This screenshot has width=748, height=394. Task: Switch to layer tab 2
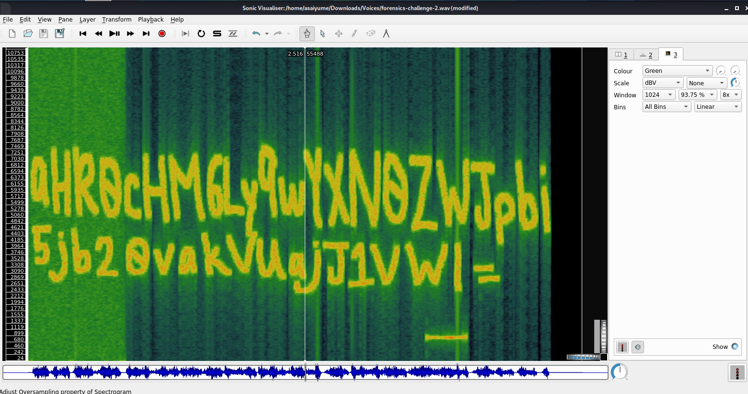pyautogui.click(x=646, y=55)
